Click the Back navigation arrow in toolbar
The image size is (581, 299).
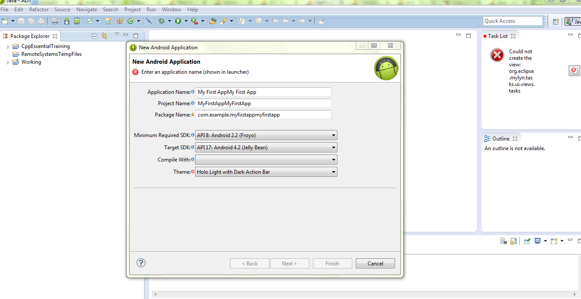click(285, 21)
